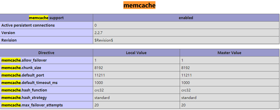The height and width of the screenshot is (110, 280).
Task: Select the memcache.hash_function directive
Action: point(24,90)
